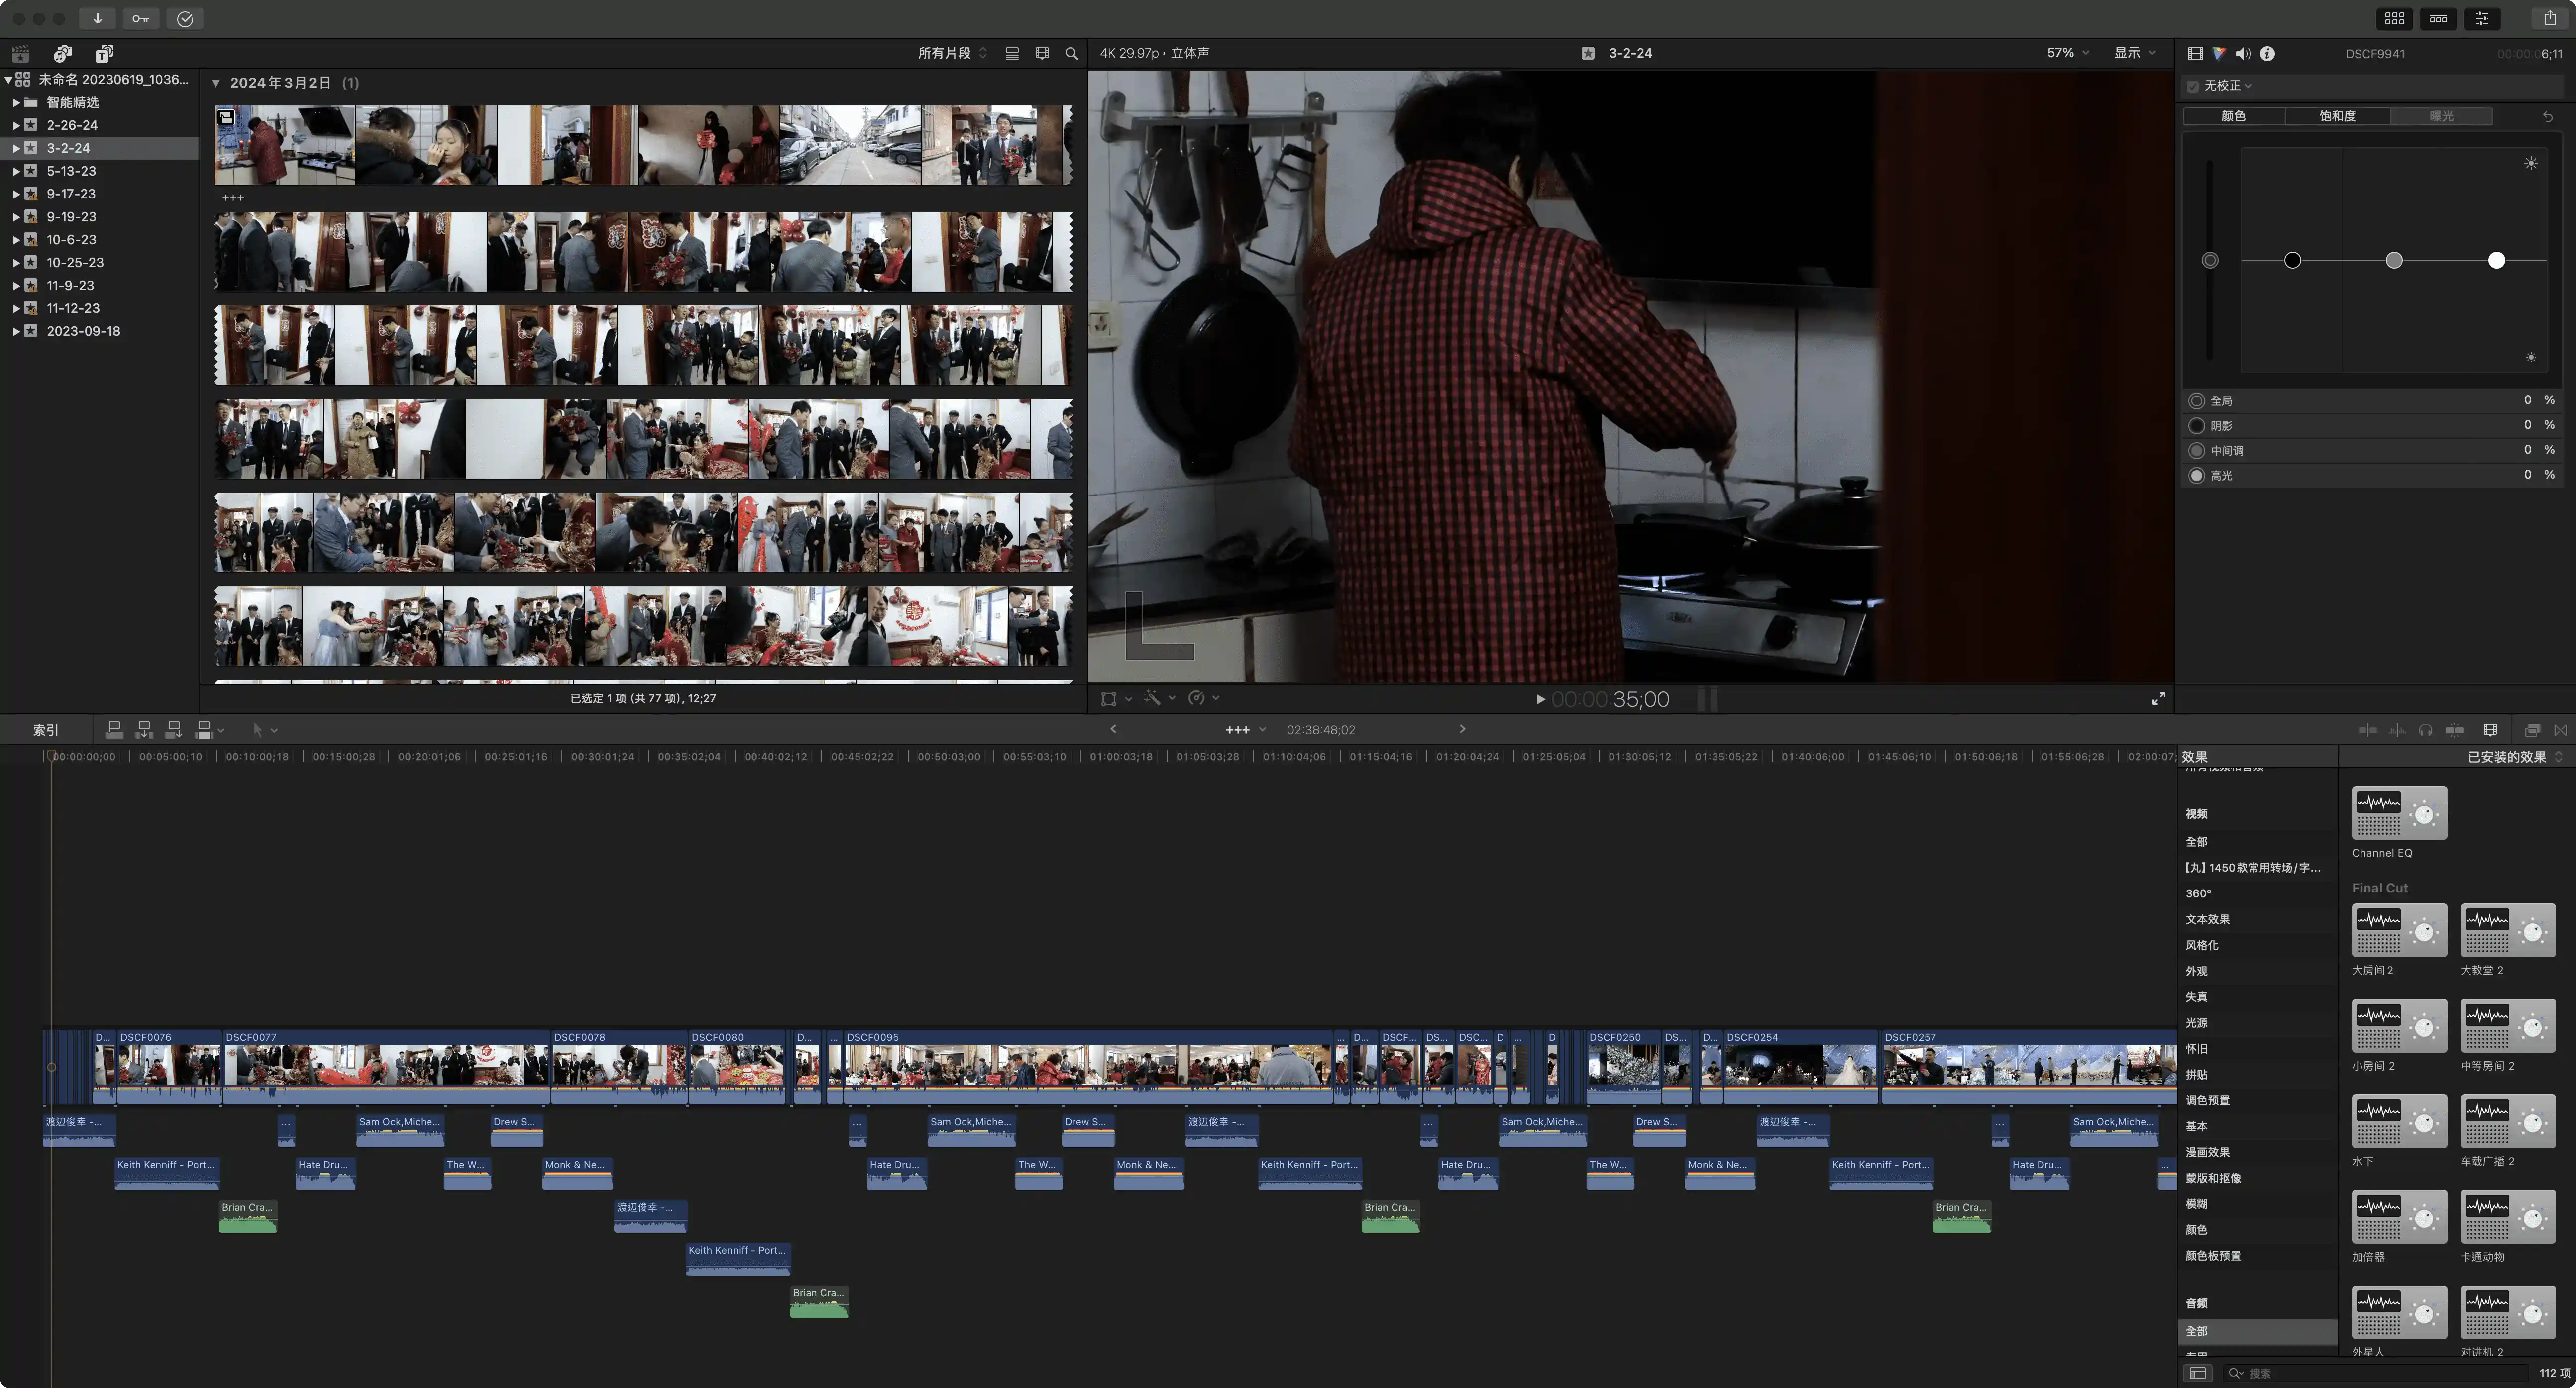Screen dimensions: 2576x1388
Task: Select the 3-2-24 event
Action: tap(68, 148)
